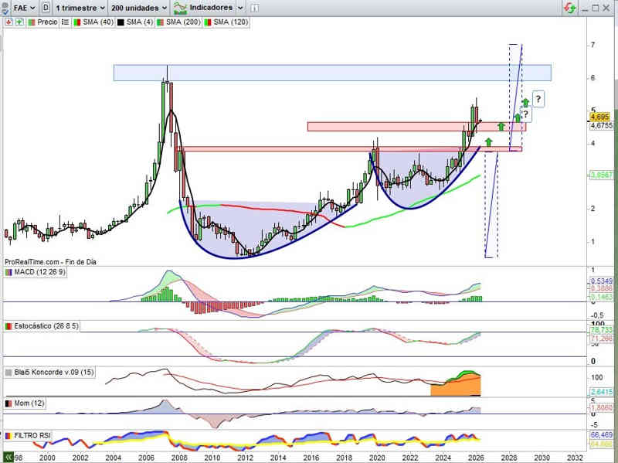Click the scroll-back arrows at the bottom-left of the timeline
This screenshot has height=463, width=618.
pyautogui.click(x=8, y=457)
